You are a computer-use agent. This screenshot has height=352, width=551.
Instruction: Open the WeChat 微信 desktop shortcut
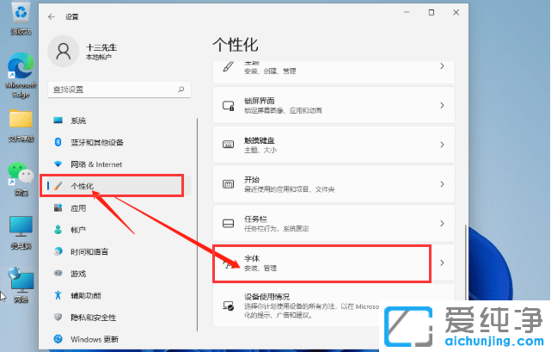[x=21, y=179]
